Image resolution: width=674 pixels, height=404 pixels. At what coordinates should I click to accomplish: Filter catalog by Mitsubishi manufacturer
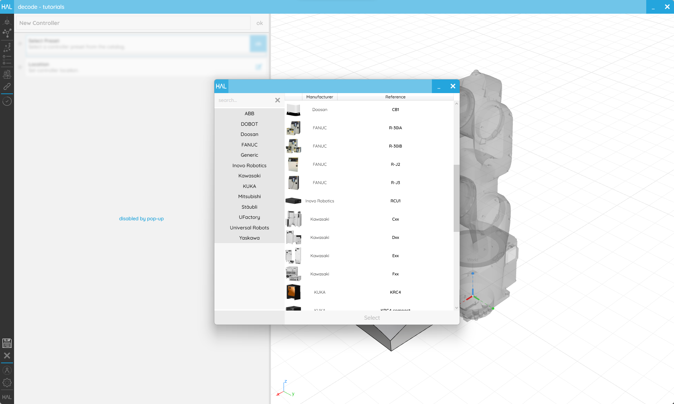coord(249,196)
